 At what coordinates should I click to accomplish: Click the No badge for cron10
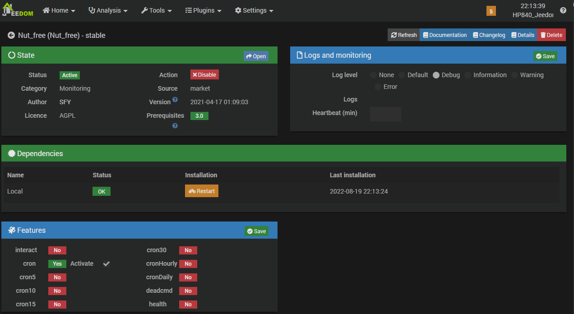57,291
